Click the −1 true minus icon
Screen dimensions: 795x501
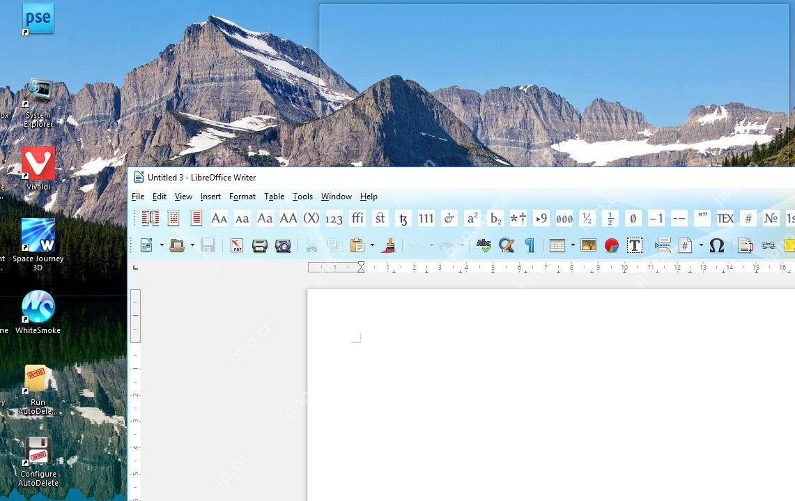[656, 219]
